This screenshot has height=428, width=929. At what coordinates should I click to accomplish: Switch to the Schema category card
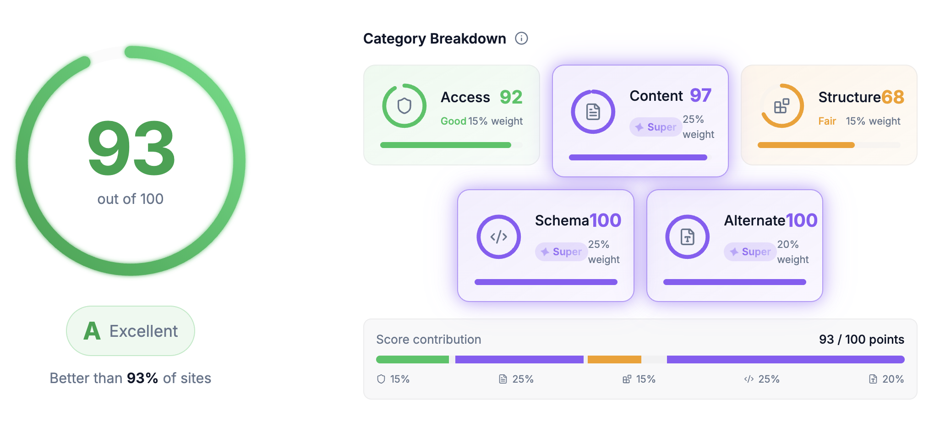[545, 246]
